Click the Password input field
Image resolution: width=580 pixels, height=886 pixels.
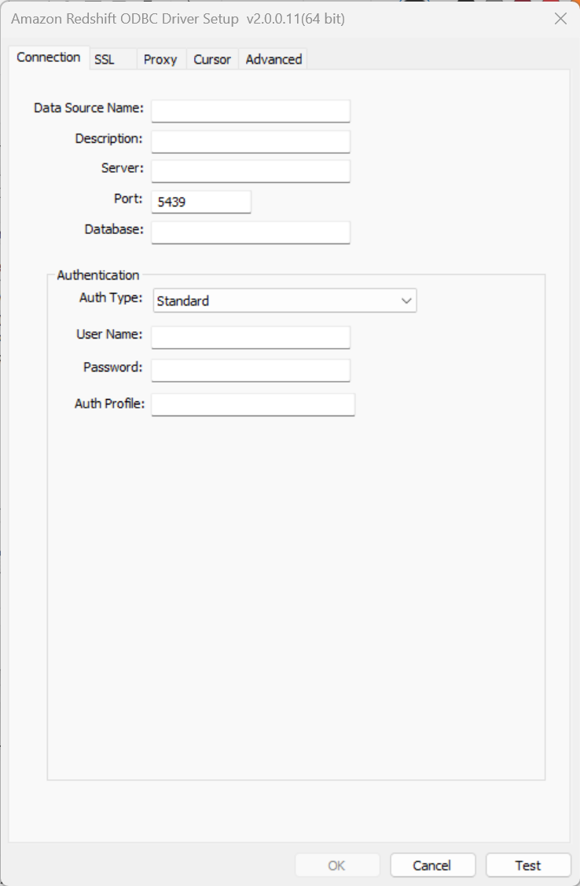pyautogui.click(x=250, y=370)
